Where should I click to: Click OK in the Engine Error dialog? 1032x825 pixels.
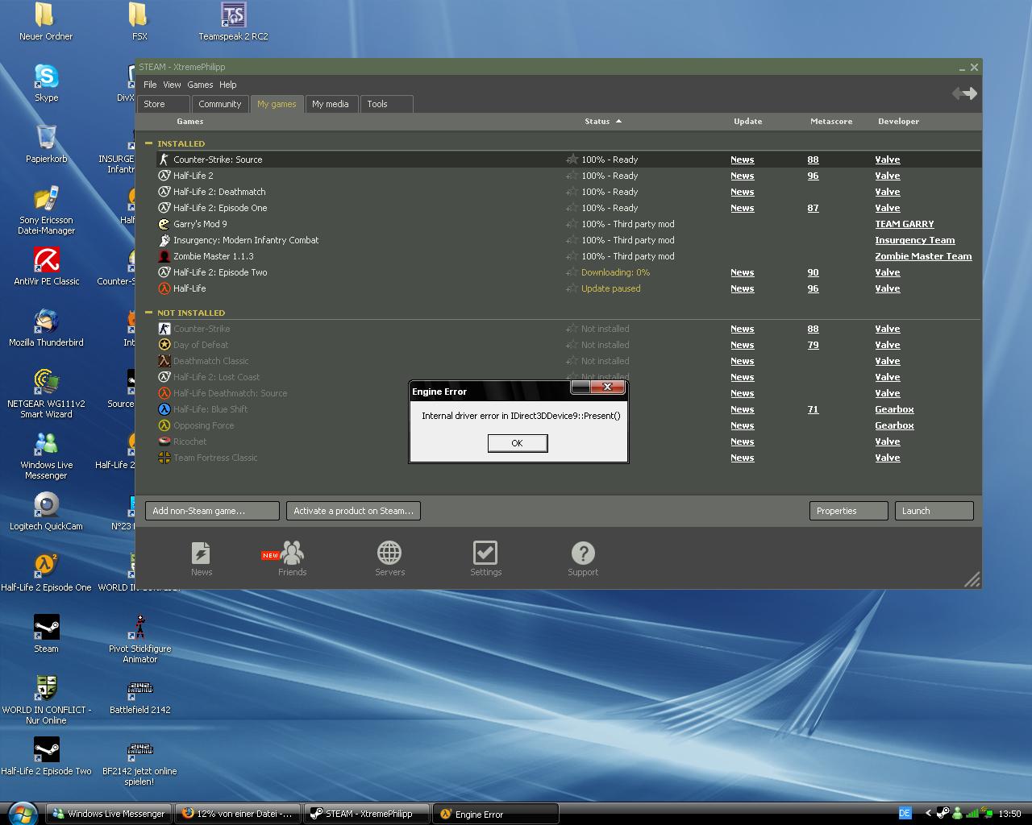518,443
